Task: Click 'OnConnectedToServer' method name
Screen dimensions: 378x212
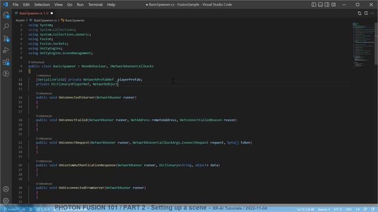Action: (77, 97)
